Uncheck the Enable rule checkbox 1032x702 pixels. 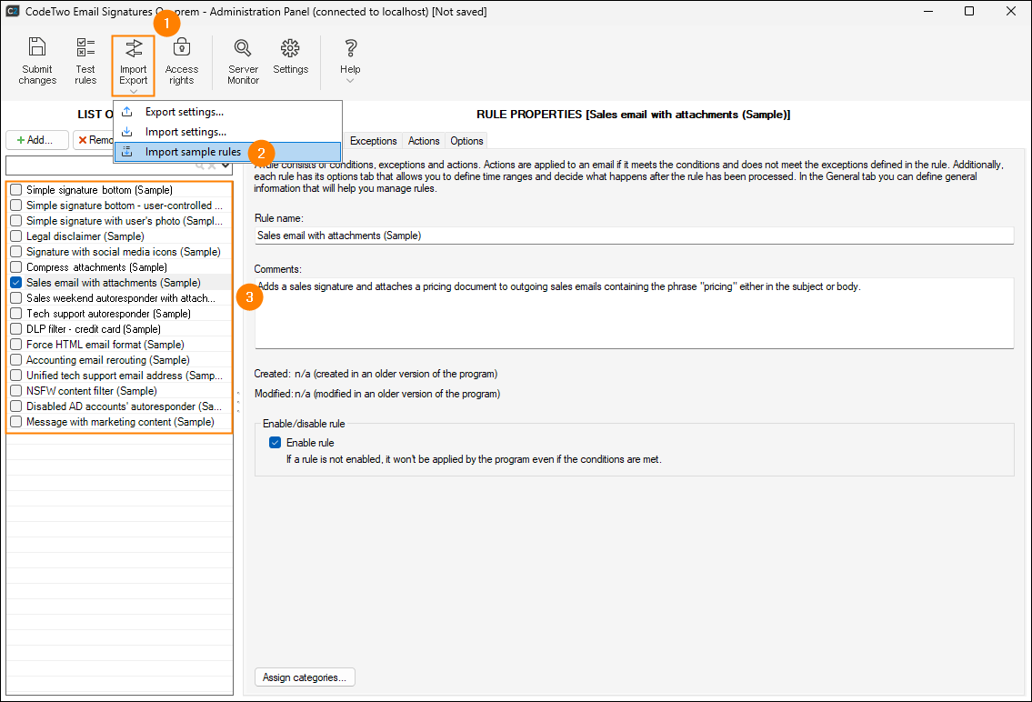[x=276, y=443]
